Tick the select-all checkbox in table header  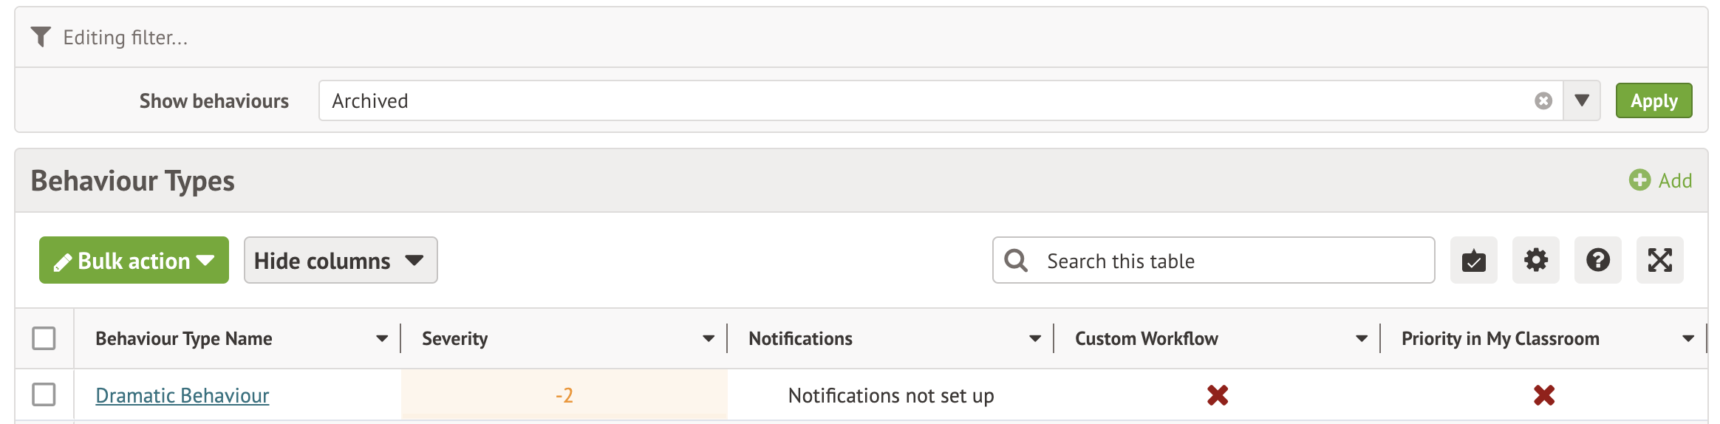pyautogui.click(x=44, y=338)
